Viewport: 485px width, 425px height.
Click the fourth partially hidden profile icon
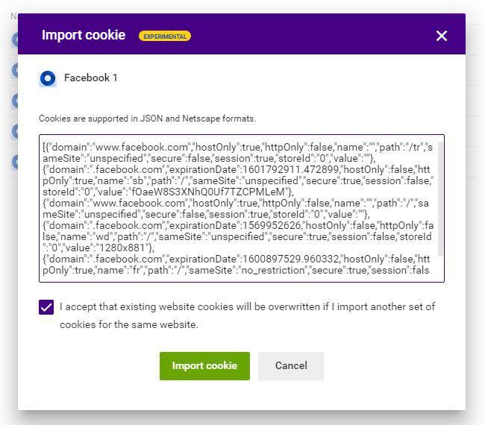tap(14, 131)
